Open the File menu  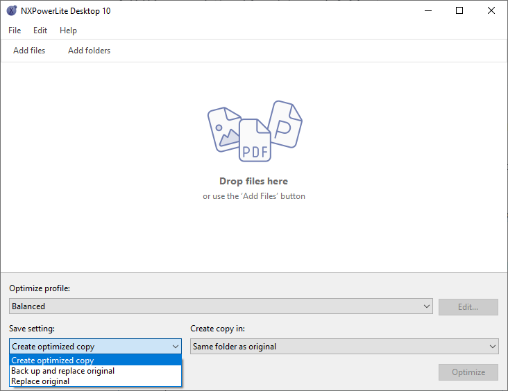(x=15, y=31)
